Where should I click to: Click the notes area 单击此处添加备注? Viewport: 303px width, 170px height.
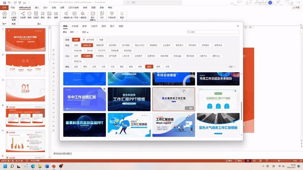tap(62, 154)
